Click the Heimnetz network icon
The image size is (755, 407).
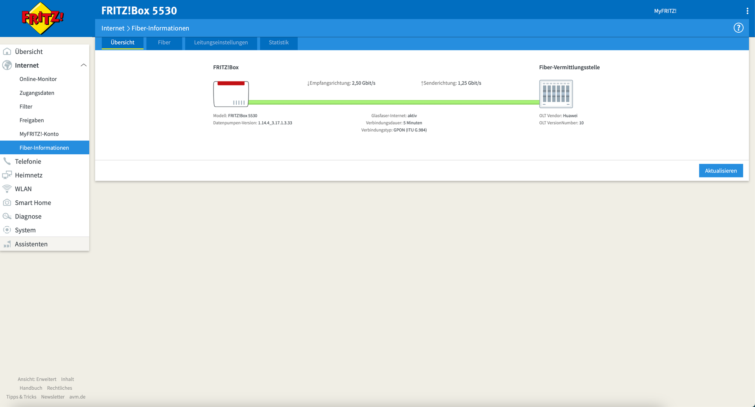point(7,175)
